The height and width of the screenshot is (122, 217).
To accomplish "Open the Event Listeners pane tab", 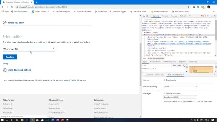I will click(155, 62).
